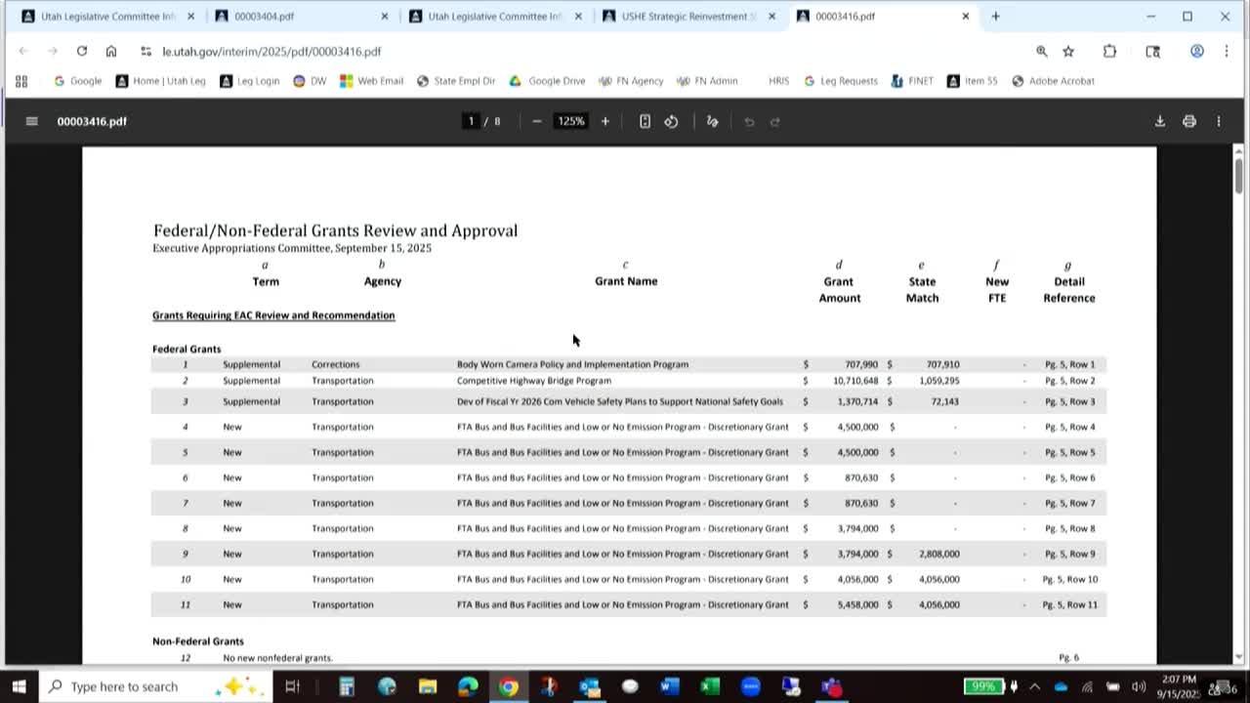The image size is (1250, 703).
Task: Print the PDF document
Action: click(x=1188, y=121)
